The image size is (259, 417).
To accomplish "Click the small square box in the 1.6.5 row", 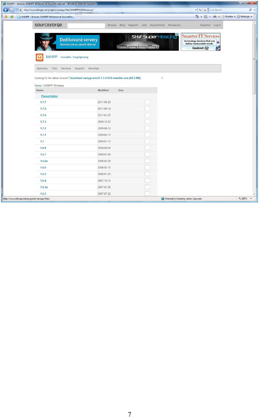I will coord(147,174).
